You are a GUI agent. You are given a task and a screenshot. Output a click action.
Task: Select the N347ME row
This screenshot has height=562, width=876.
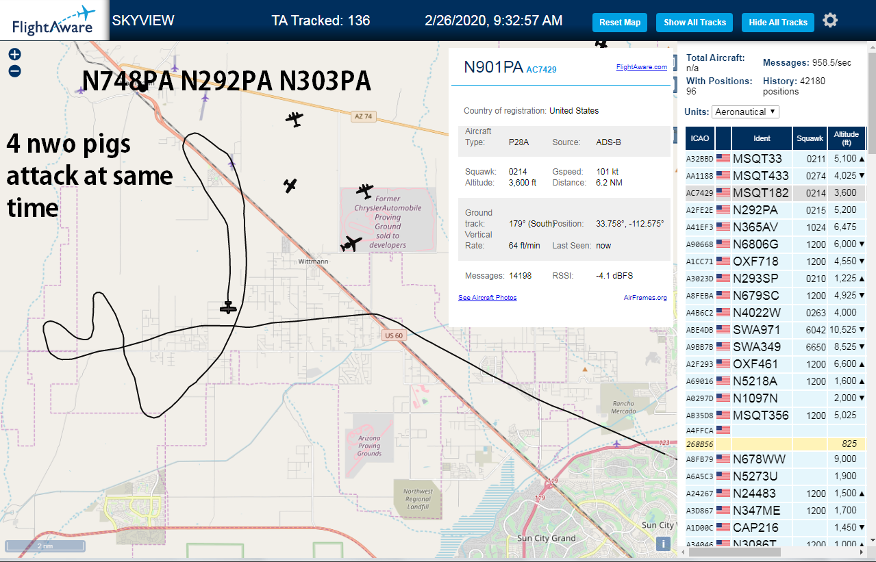776,510
